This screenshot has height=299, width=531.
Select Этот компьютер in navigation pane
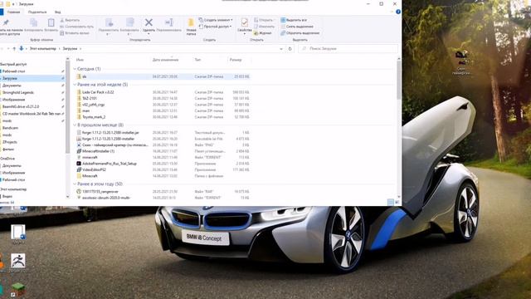13,189
